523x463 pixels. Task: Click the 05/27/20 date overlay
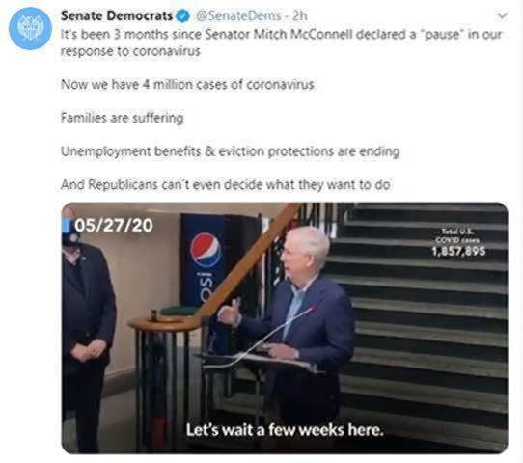click(114, 226)
